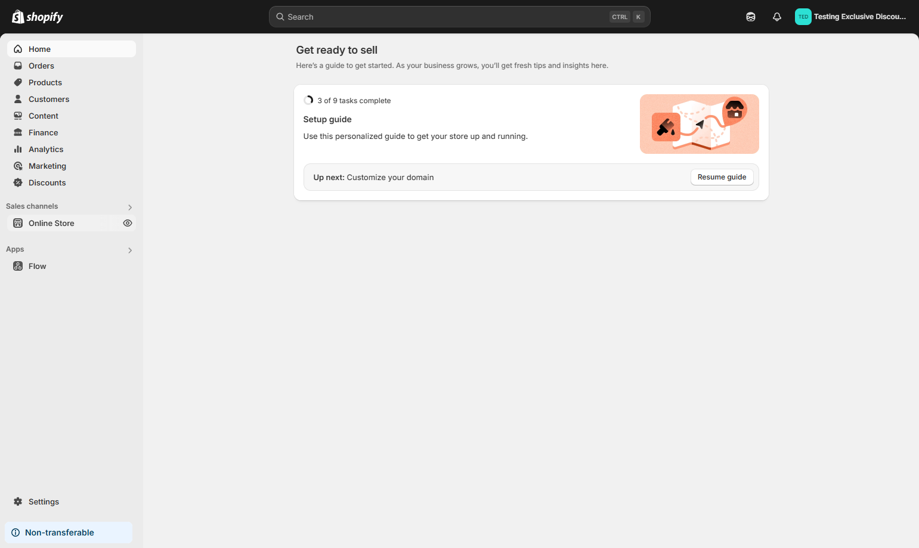Expand the Apps section chevron
Image resolution: width=919 pixels, height=548 pixels.
coord(130,250)
